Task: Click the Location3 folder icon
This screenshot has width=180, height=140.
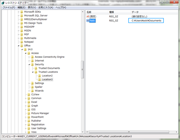Action: (x=39, y=80)
